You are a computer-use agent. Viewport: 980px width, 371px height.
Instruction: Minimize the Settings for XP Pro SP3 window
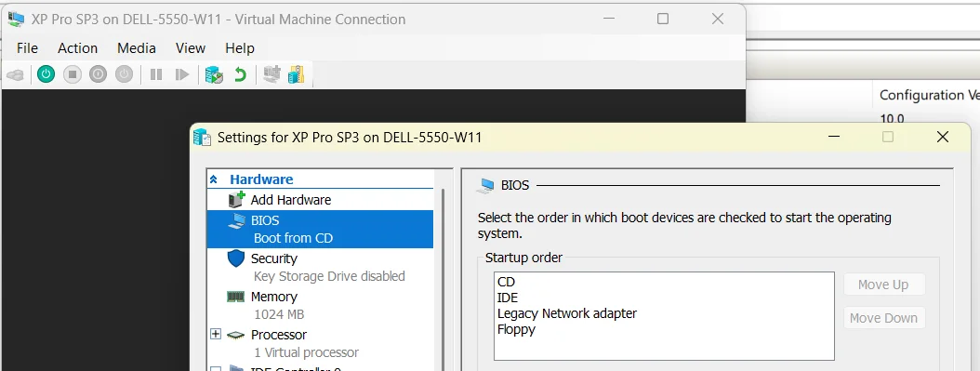coord(833,137)
